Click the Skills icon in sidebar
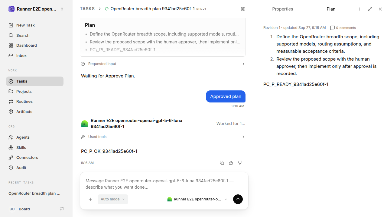This screenshot has height=217, width=387. [11, 147]
